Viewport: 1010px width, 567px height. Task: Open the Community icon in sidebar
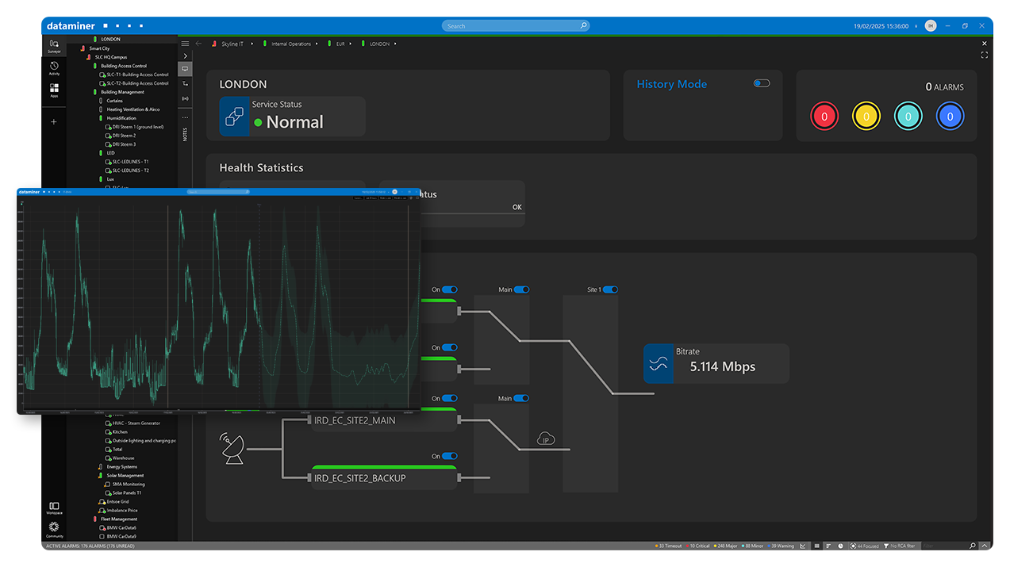pos(54,528)
